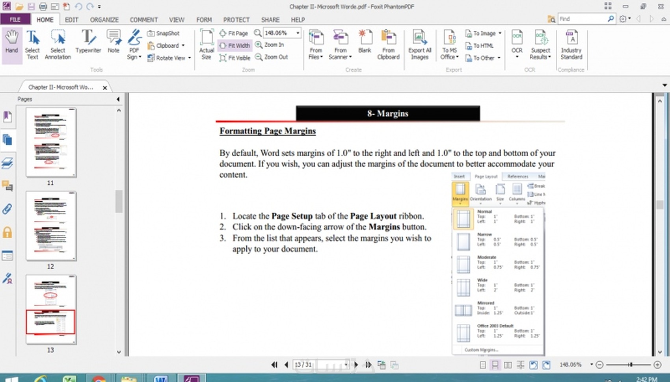The image size is (670, 382).
Task: Open the Bookmarks panel in the left sidebar
Action: click(7, 117)
